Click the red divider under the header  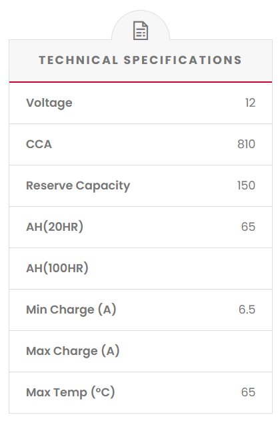click(141, 81)
